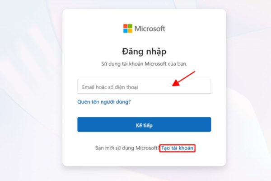
Task: Click the red square of Microsoft logo
Action: click(x=126, y=26)
